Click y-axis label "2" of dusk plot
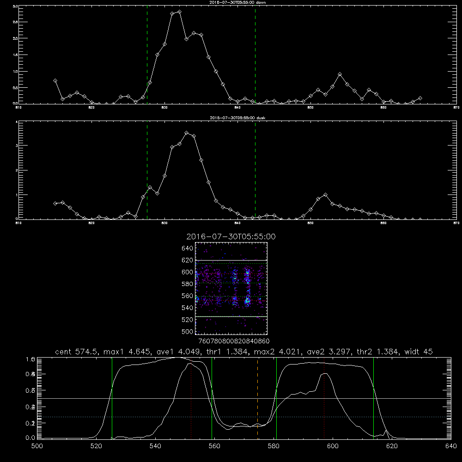 tap(17, 170)
